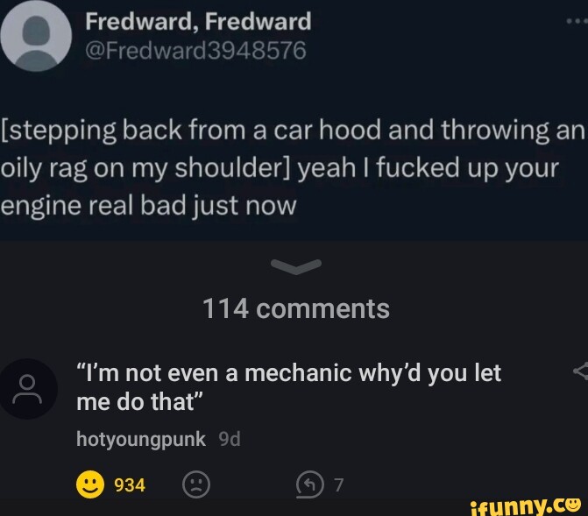Collapse comments with the down chevron
Screen dimensions: 588x516
[296, 266]
